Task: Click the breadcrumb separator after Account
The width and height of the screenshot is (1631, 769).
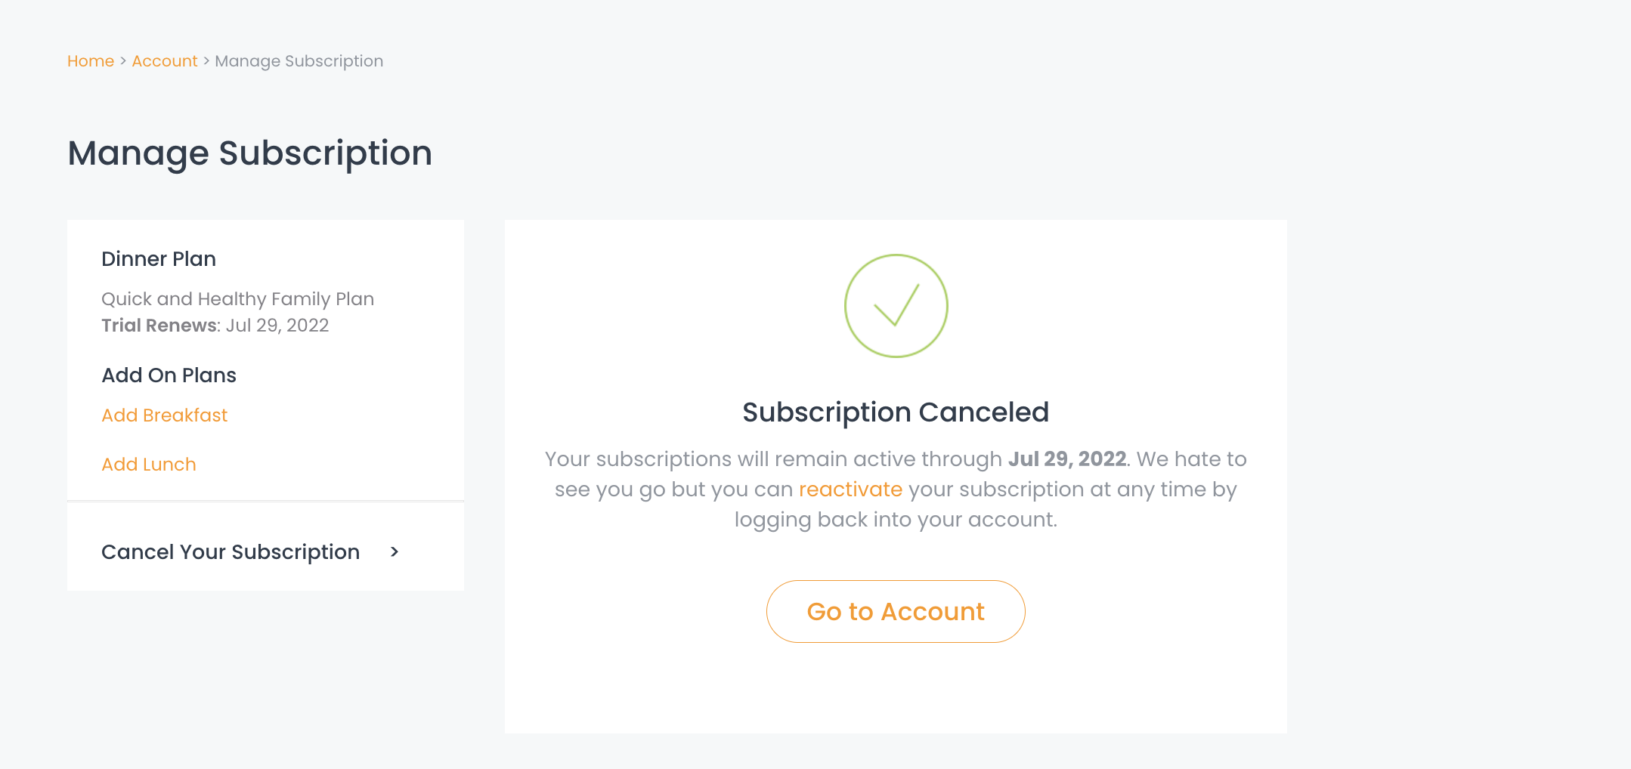Action: [206, 61]
